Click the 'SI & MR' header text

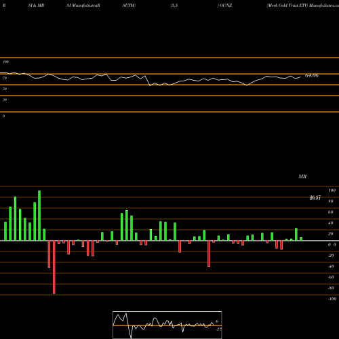pyautogui.click(x=36, y=5)
